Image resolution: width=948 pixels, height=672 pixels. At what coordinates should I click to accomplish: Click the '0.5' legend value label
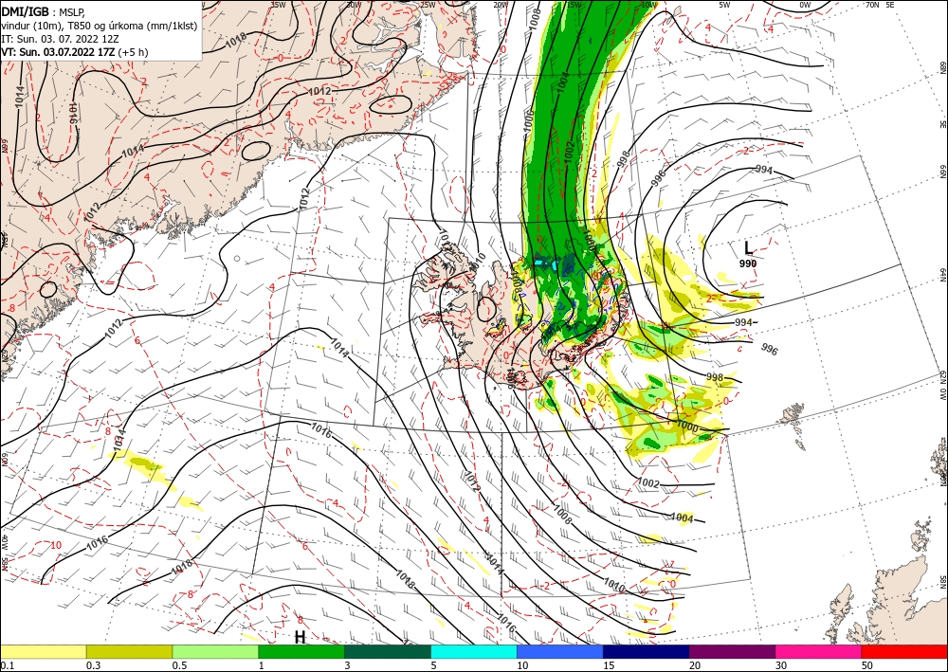click(178, 664)
